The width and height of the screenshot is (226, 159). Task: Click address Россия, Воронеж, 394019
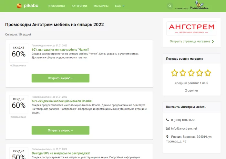click(x=189, y=139)
